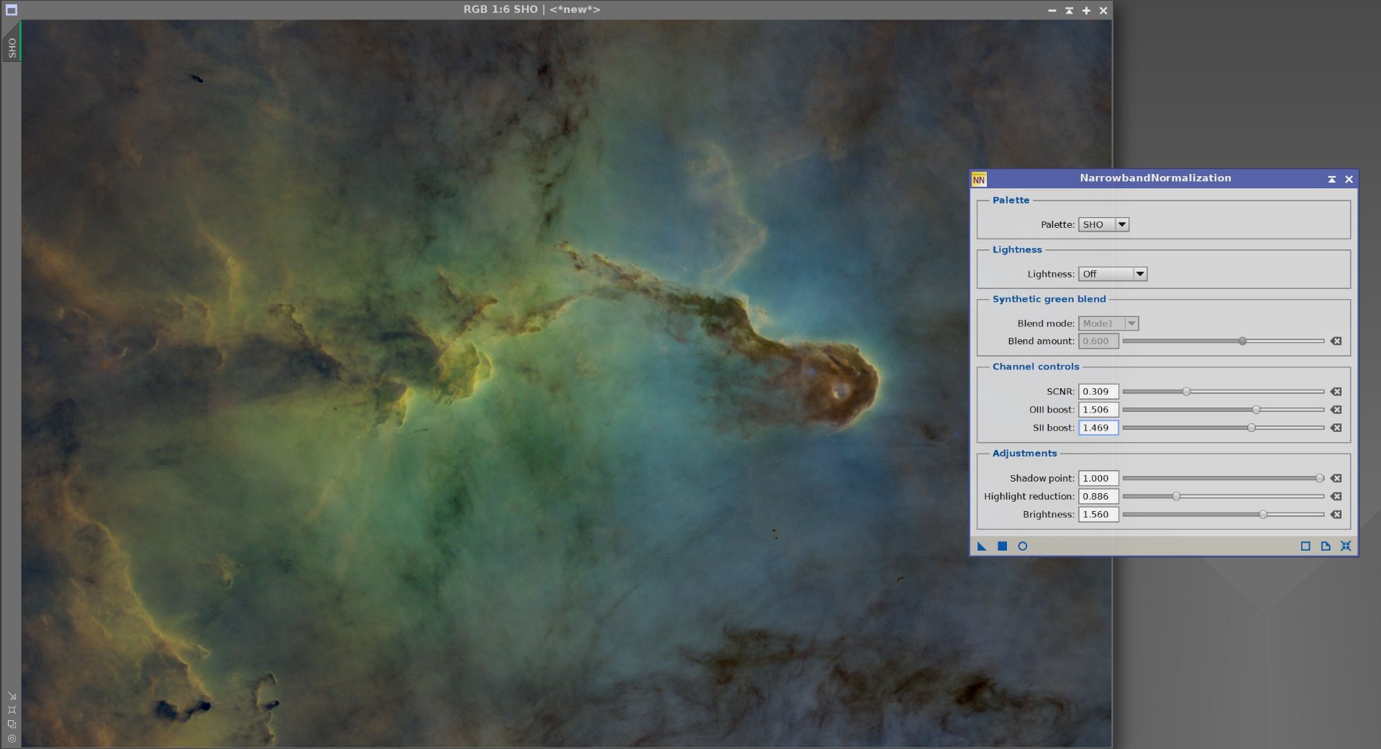Click the overlapping squares icon in image window corner

[x=12, y=725]
